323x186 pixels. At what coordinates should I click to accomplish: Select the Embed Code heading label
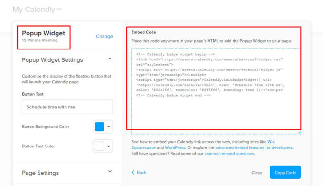[x=143, y=32]
